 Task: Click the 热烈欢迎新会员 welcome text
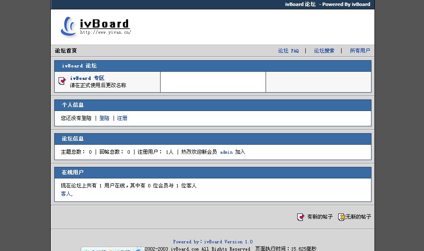199,152
